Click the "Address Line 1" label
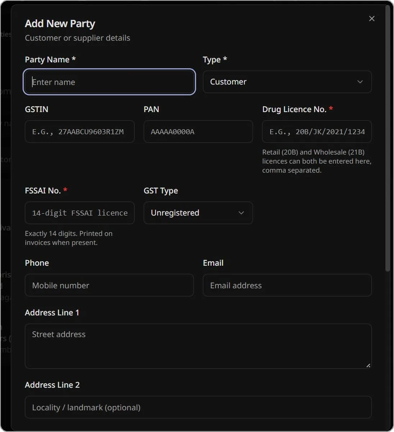This screenshot has height=432, width=394. [52, 313]
